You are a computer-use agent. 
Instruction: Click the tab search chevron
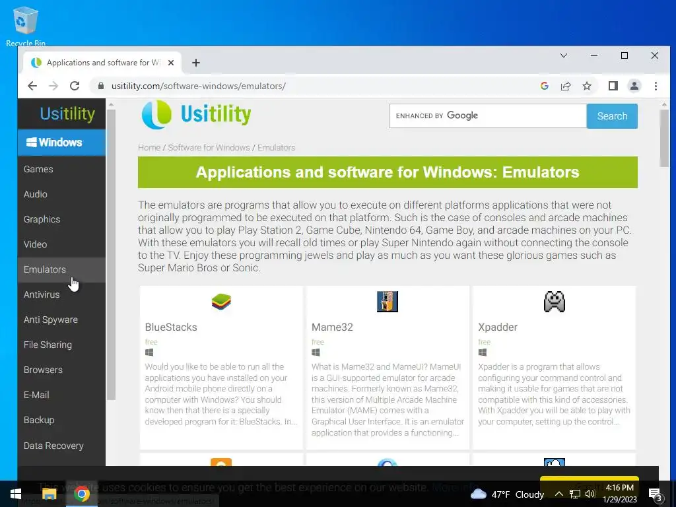click(x=564, y=55)
